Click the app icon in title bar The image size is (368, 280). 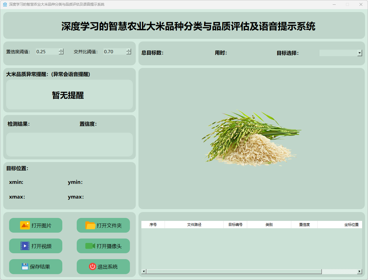point(5,4)
